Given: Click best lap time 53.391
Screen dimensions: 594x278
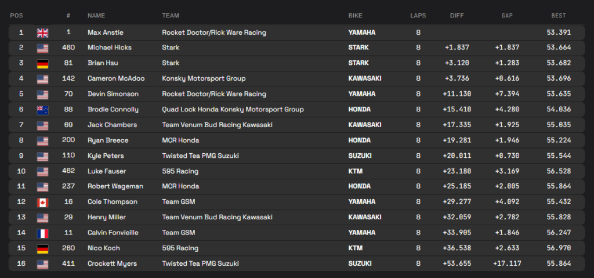Looking at the screenshot, I should (559, 33).
